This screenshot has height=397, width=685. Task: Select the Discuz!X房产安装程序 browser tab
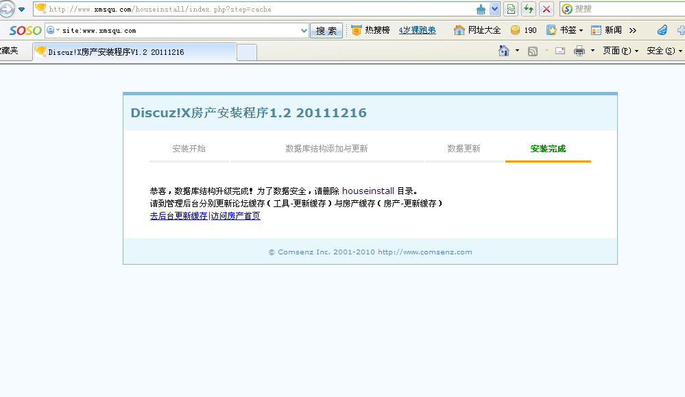point(135,52)
